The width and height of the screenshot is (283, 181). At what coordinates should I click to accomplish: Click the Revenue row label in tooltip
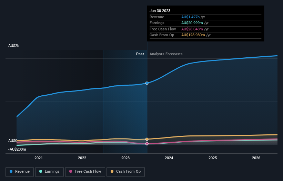pos(157,17)
